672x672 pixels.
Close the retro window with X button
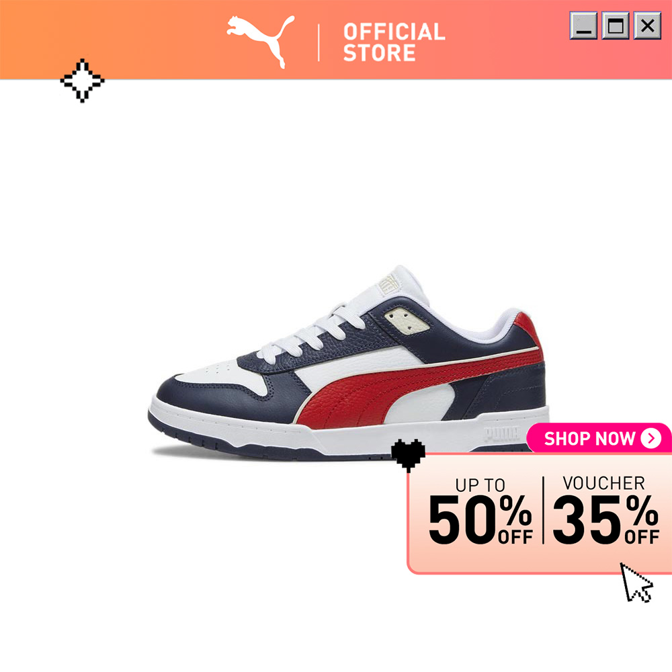point(647,26)
